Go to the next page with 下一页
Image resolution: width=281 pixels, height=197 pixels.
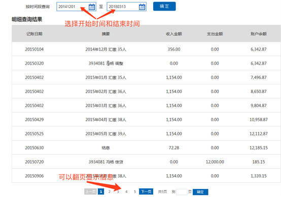tap(146, 191)
